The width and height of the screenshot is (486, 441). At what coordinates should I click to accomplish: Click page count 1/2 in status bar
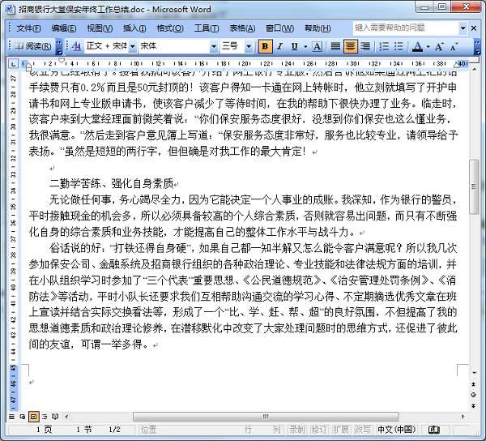click(115, 430)
